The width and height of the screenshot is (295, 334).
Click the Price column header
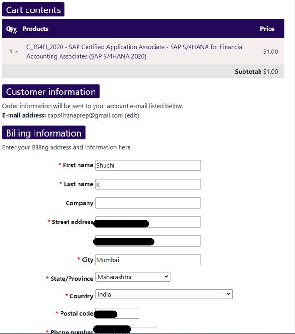coord(267,29)
